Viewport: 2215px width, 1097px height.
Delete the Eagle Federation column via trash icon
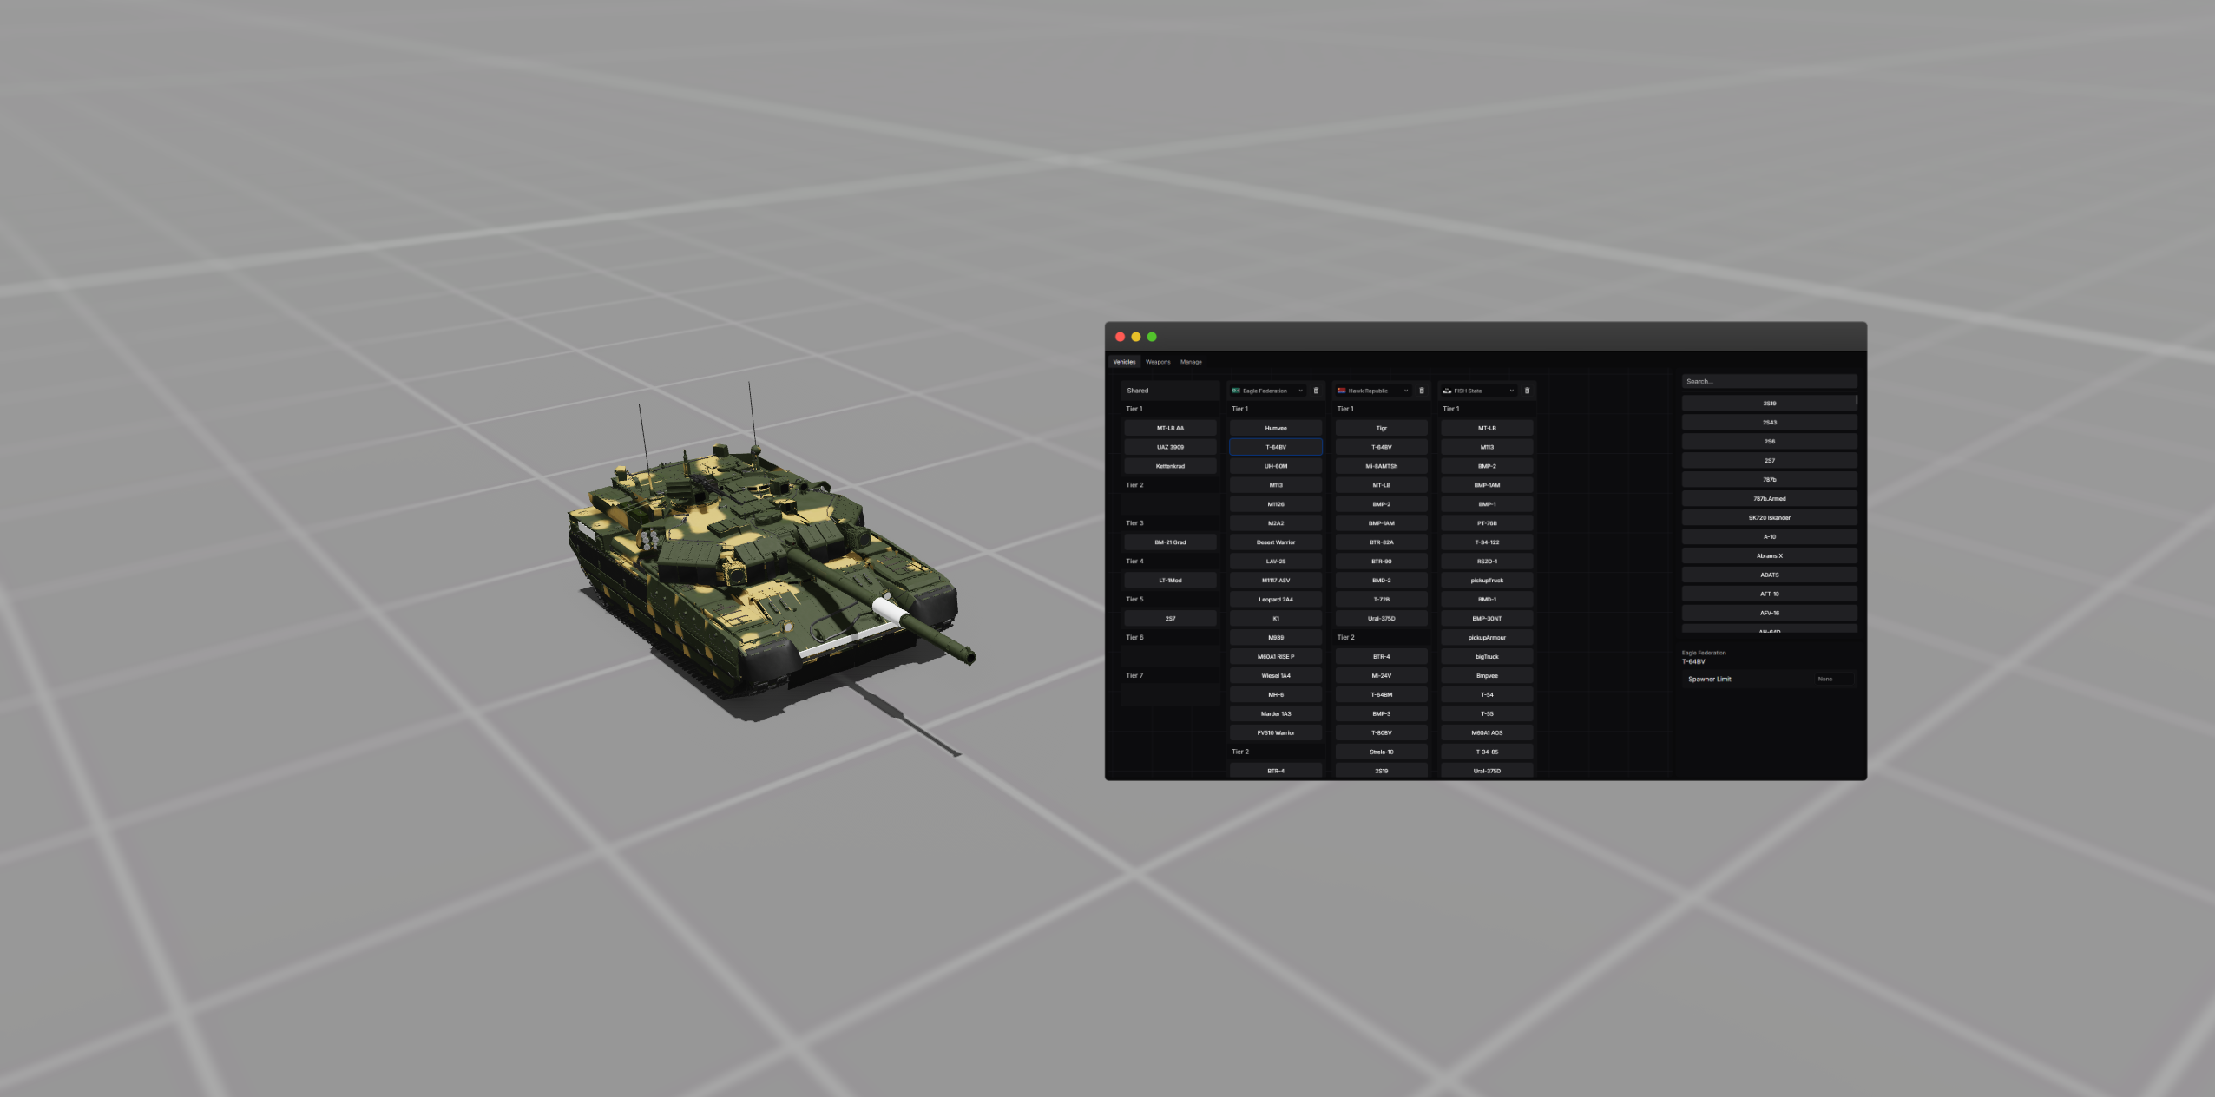point(1316,391)
